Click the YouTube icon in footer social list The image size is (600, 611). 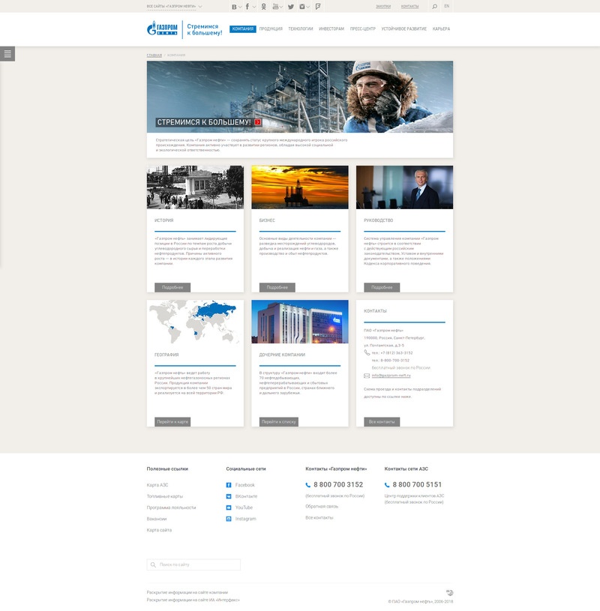point(229,508)
